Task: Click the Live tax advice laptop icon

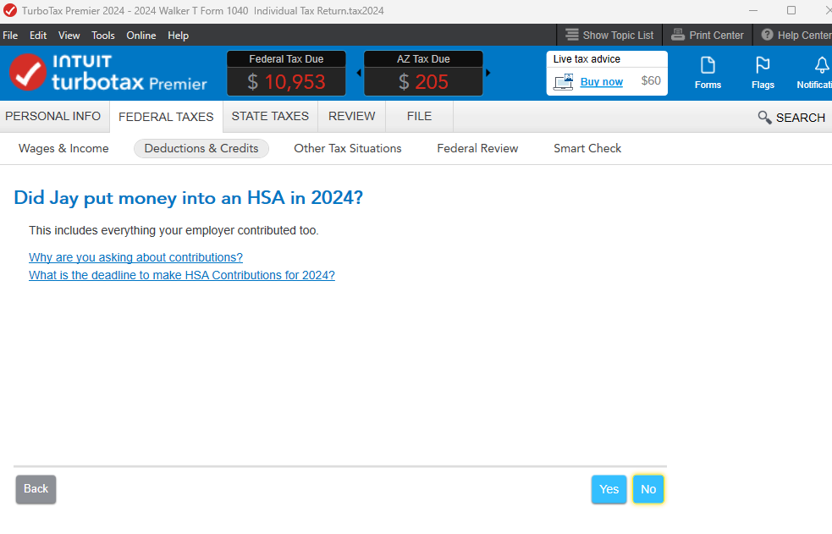Action: [564, 81]
